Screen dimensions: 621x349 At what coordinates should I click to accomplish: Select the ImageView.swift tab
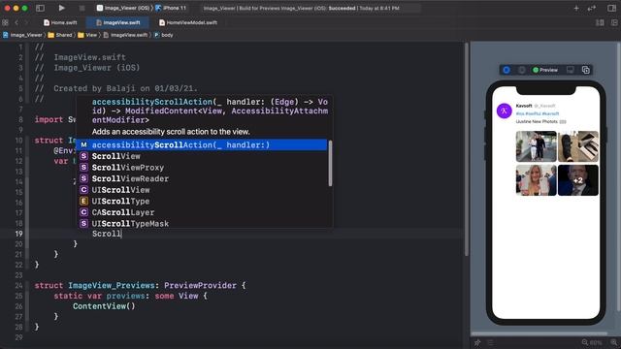[118, 22]
